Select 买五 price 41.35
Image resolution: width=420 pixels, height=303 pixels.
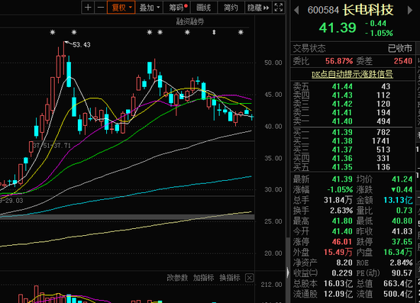coord(342,167)
